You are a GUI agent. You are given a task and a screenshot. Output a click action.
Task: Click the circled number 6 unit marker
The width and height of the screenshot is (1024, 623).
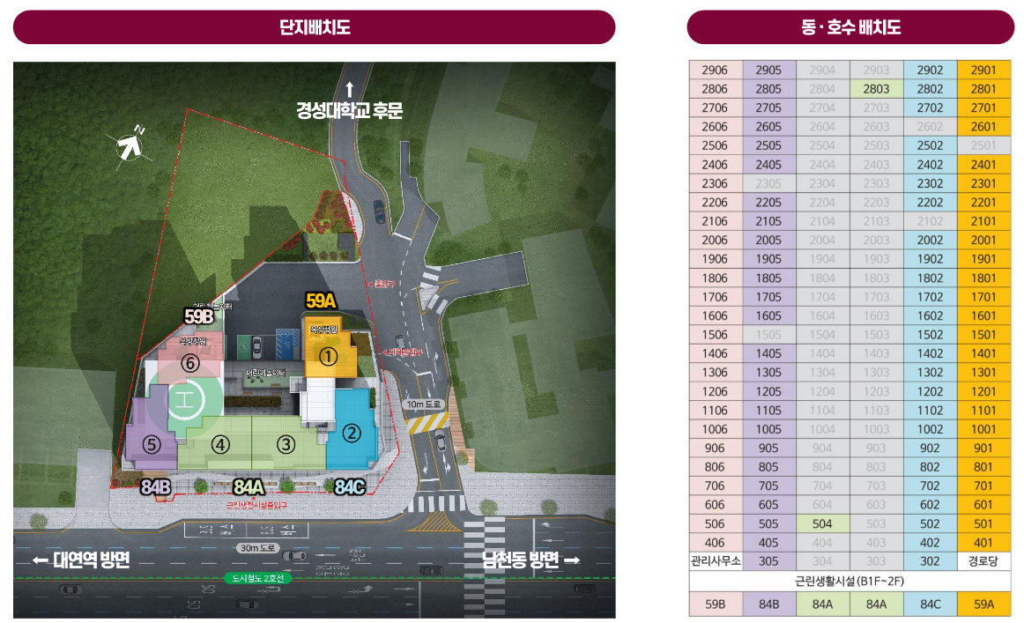[x=190, y=363]
